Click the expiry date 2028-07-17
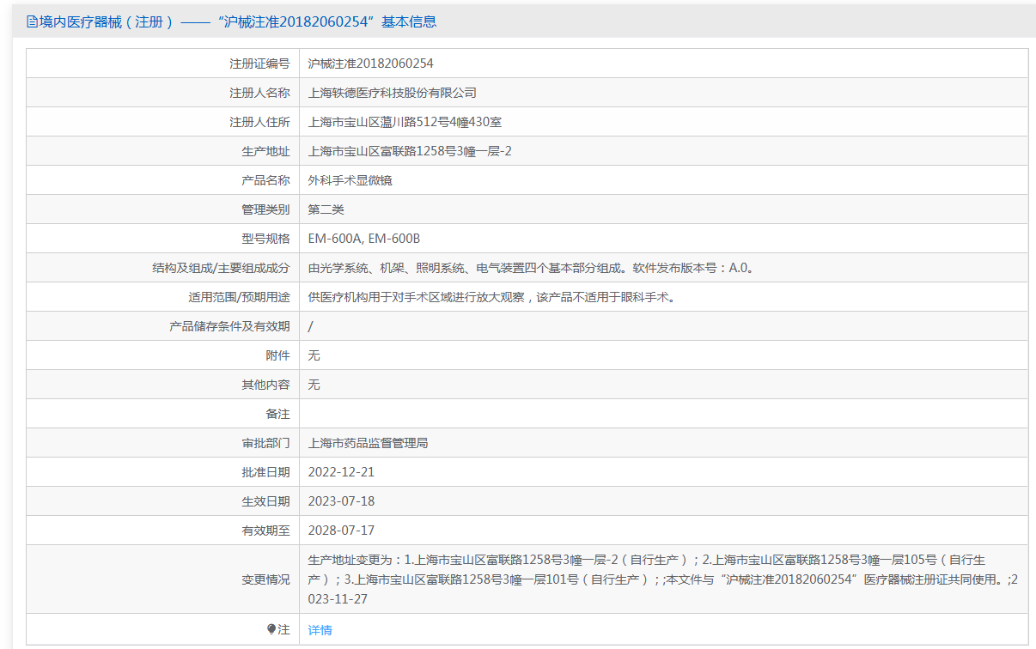1036x649 pixels. (341, 531)
